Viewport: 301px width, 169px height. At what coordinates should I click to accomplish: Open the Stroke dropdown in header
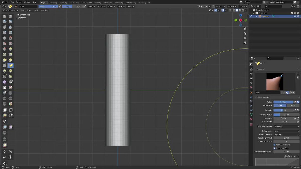click(x=111, y=6)
